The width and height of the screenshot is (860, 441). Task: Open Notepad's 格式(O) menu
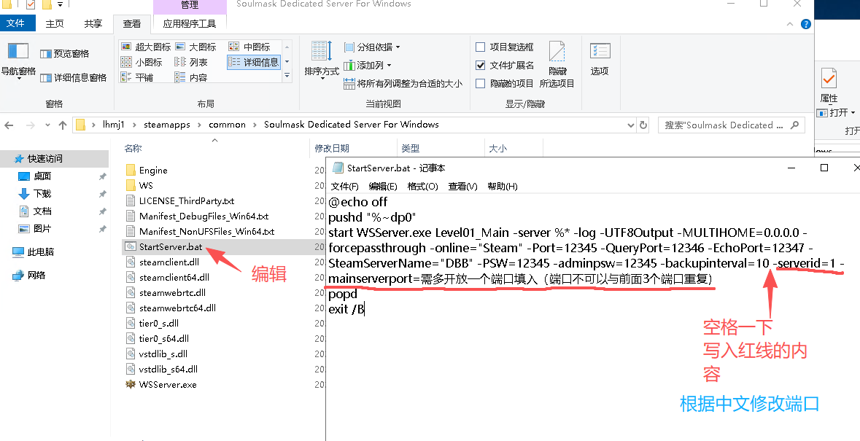point(422,186)
